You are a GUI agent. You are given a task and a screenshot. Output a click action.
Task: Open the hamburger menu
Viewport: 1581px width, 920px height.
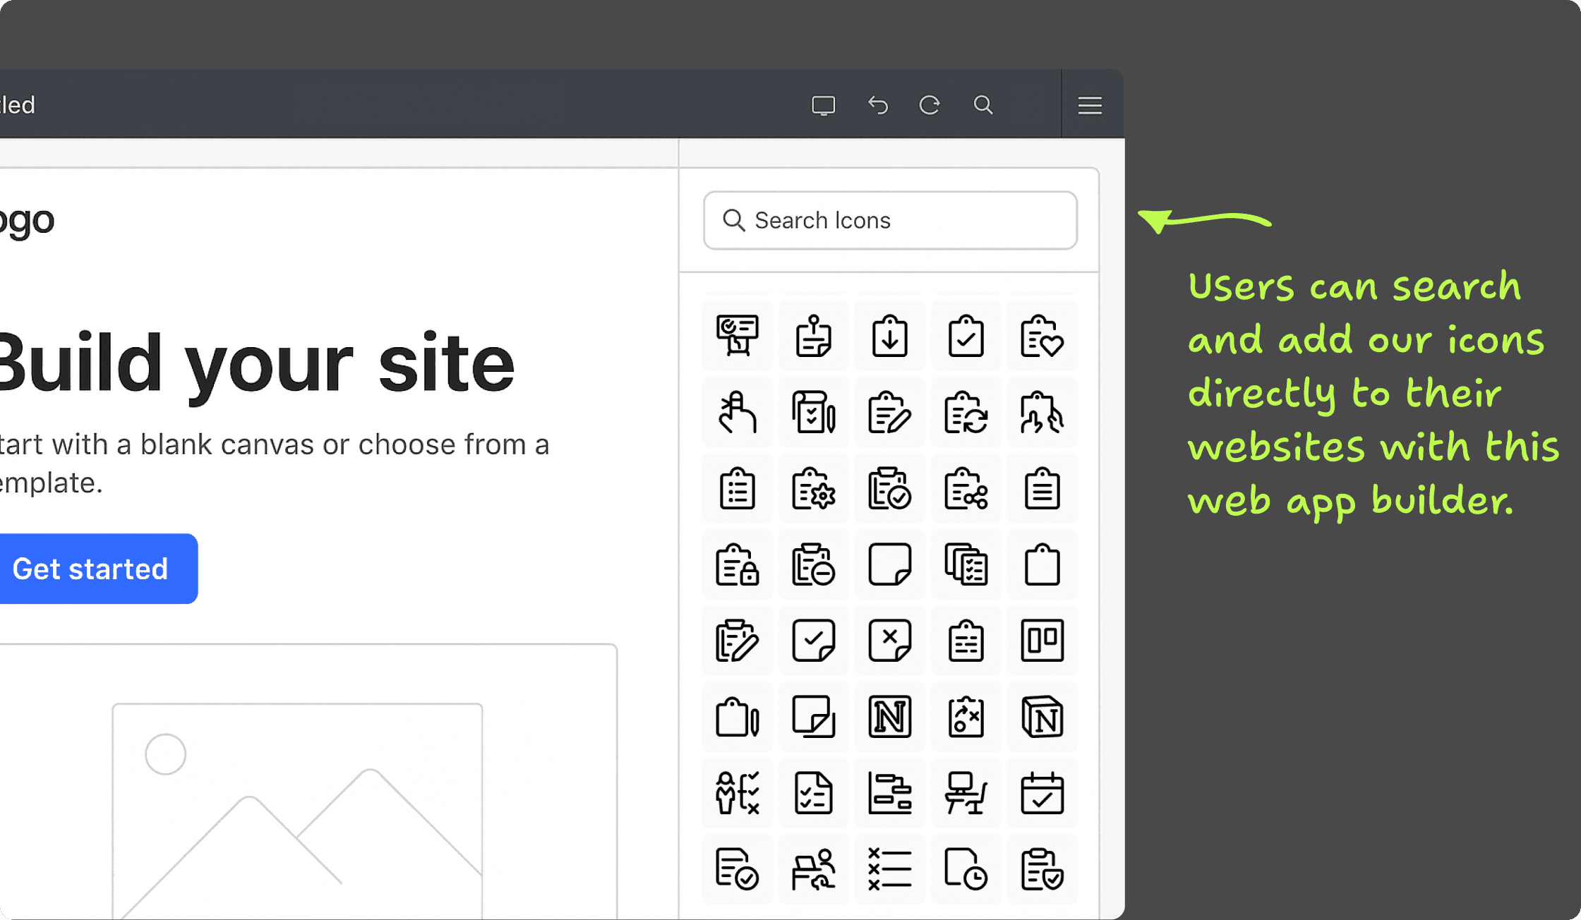point(1089,104)
